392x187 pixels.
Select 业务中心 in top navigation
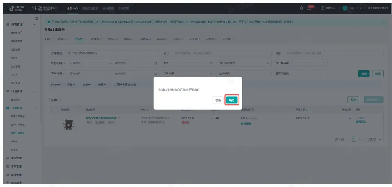pyautogui.click(x=72, y=8)
